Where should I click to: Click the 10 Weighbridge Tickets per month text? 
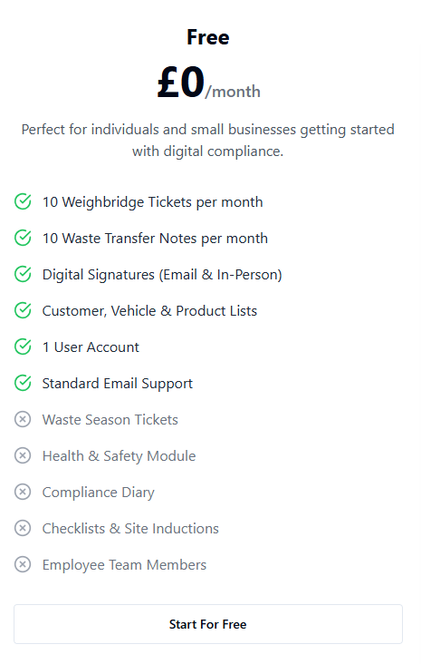153,202
